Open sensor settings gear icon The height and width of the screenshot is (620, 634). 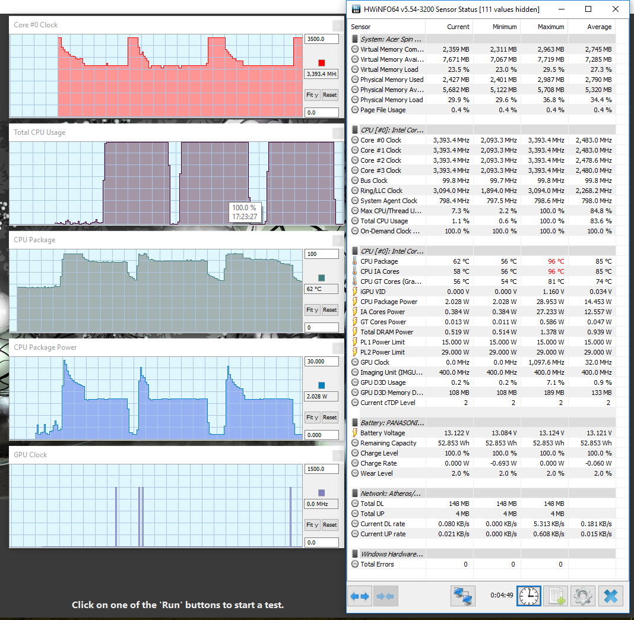click(x=582, y=596)
